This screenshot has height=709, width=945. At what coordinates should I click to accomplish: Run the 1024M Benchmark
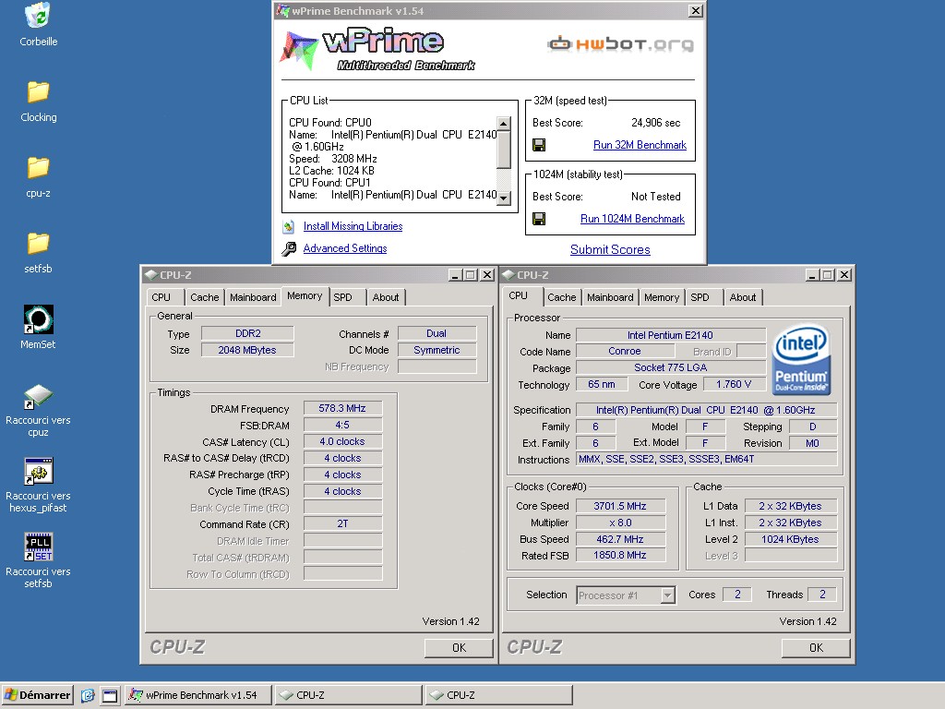point(632,219)
